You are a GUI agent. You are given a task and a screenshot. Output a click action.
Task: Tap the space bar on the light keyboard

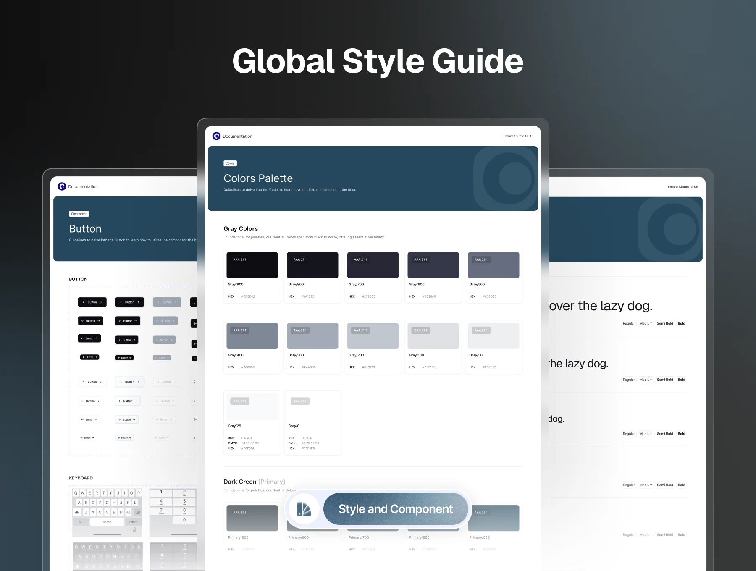click(x=107, y=522)
